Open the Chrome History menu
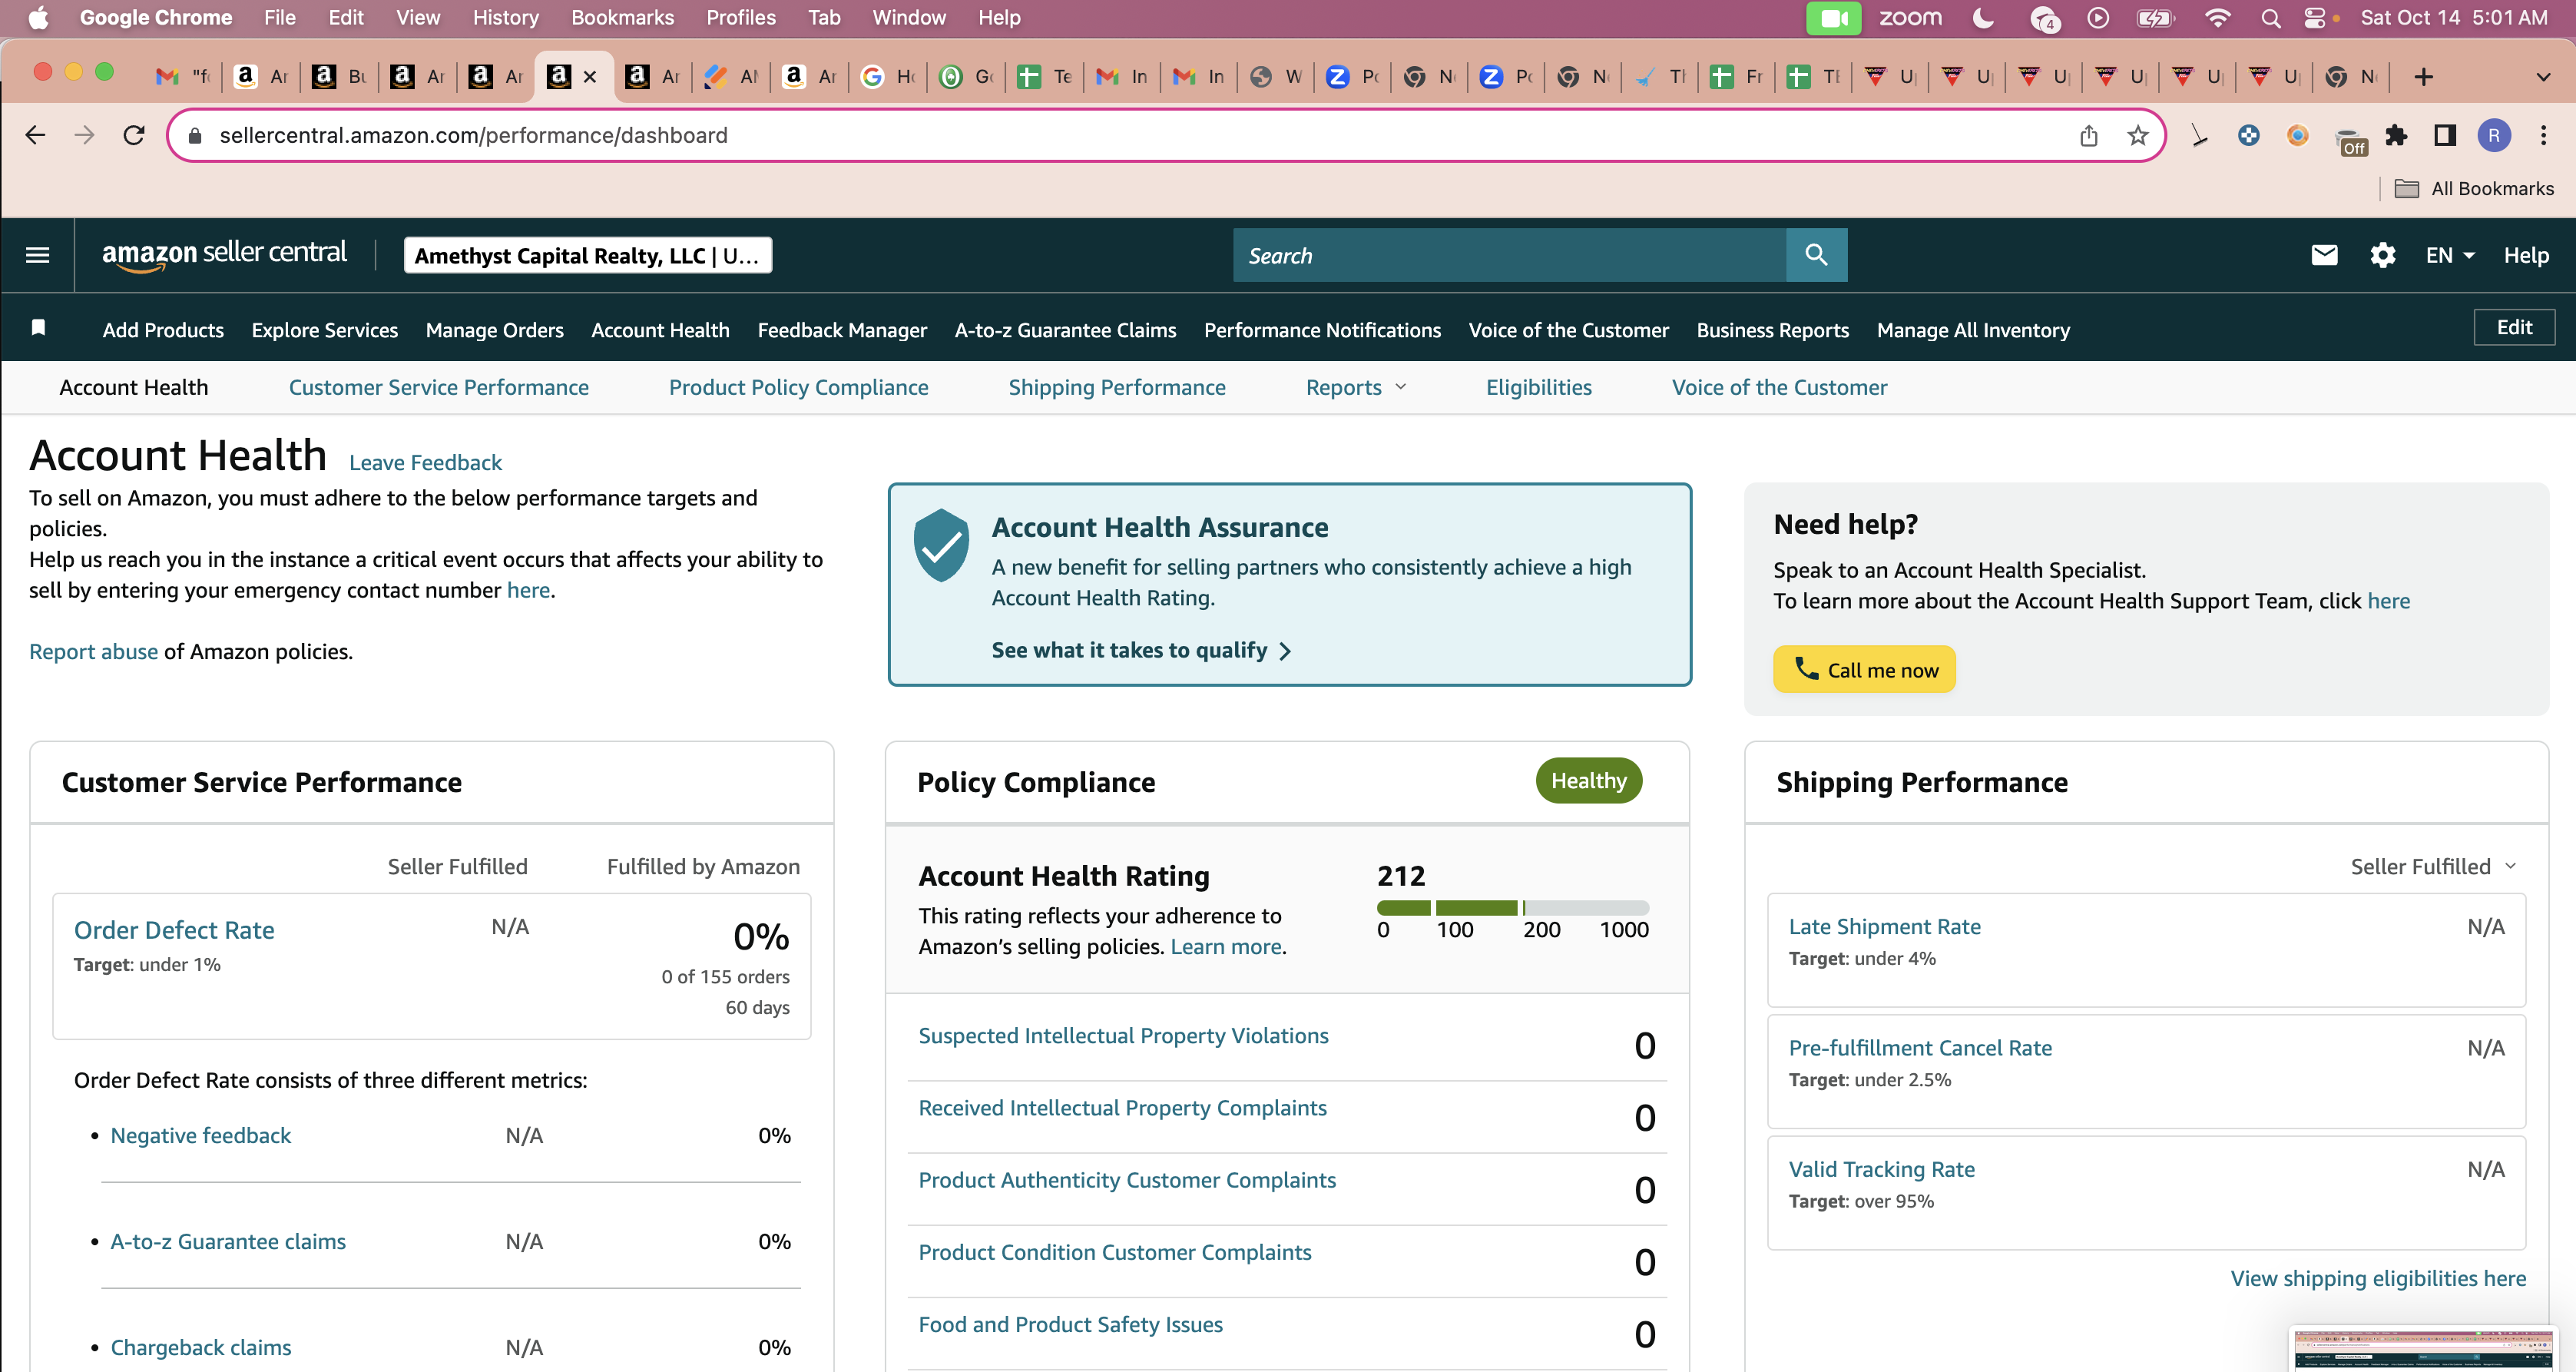2576x1372 pixels. coord(505,18)
